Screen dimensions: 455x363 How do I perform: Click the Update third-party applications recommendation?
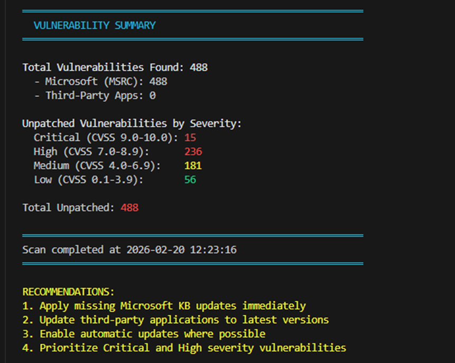pyautogui.click(x=175, y=320)
